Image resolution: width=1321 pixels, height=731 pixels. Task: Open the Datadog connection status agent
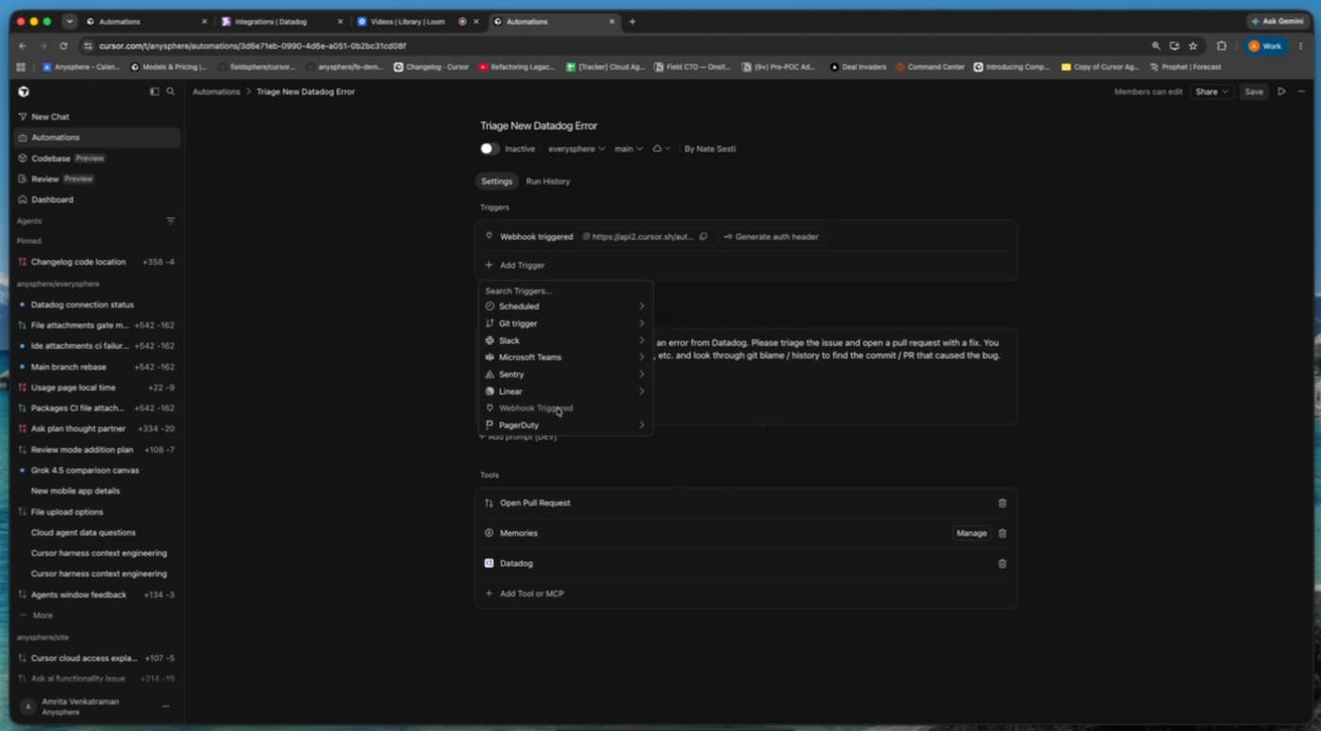(97, 305)
